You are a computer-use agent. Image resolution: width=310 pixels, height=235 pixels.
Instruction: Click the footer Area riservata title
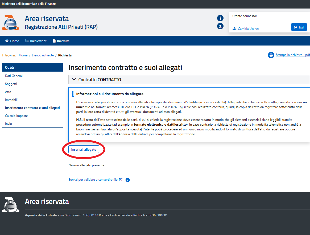47,201
